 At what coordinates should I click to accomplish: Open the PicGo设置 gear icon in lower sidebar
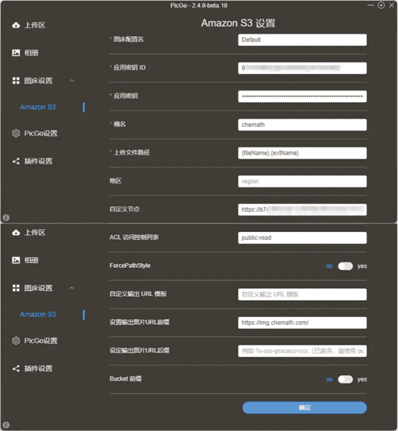point(16,340)
